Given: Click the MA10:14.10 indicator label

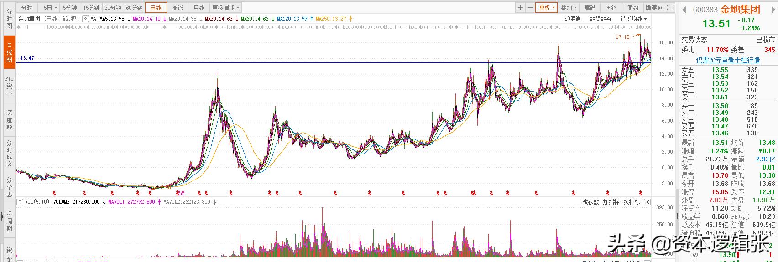Looking at the screenshot, I should [146, 19].
